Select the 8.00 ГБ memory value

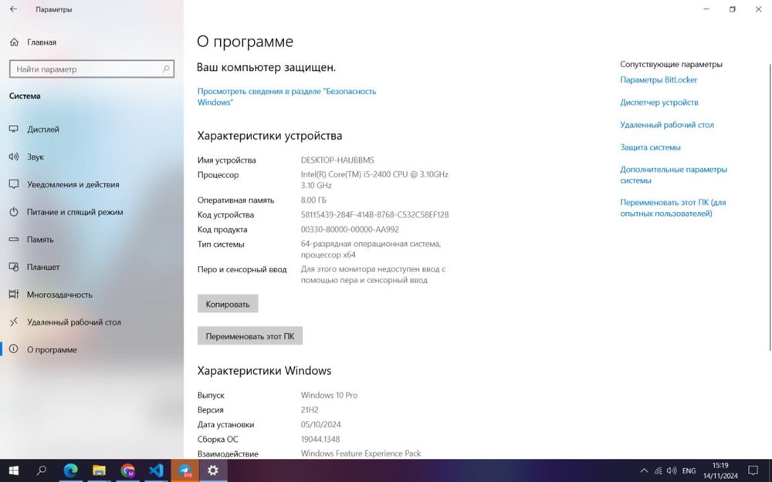click(x=313, y=201)
